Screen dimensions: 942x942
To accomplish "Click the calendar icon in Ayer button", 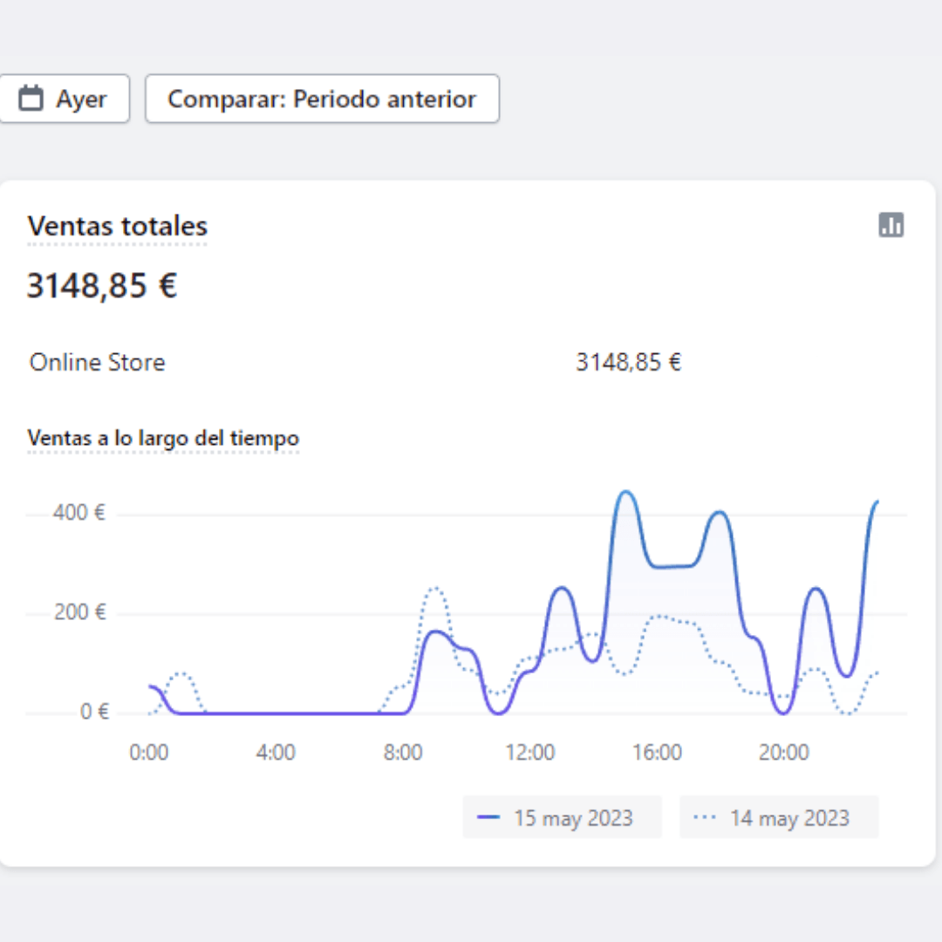I will coord(31,99).
